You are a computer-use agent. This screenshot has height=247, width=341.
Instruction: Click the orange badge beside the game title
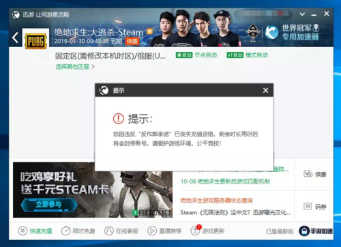point(149,31)
